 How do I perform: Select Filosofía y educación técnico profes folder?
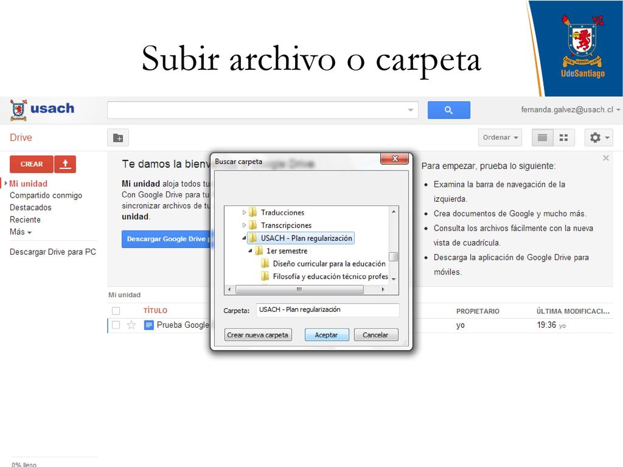coord(330,276)
